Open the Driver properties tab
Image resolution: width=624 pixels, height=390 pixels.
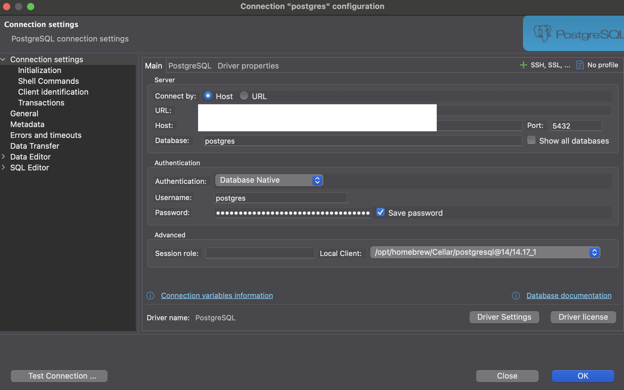248,66
